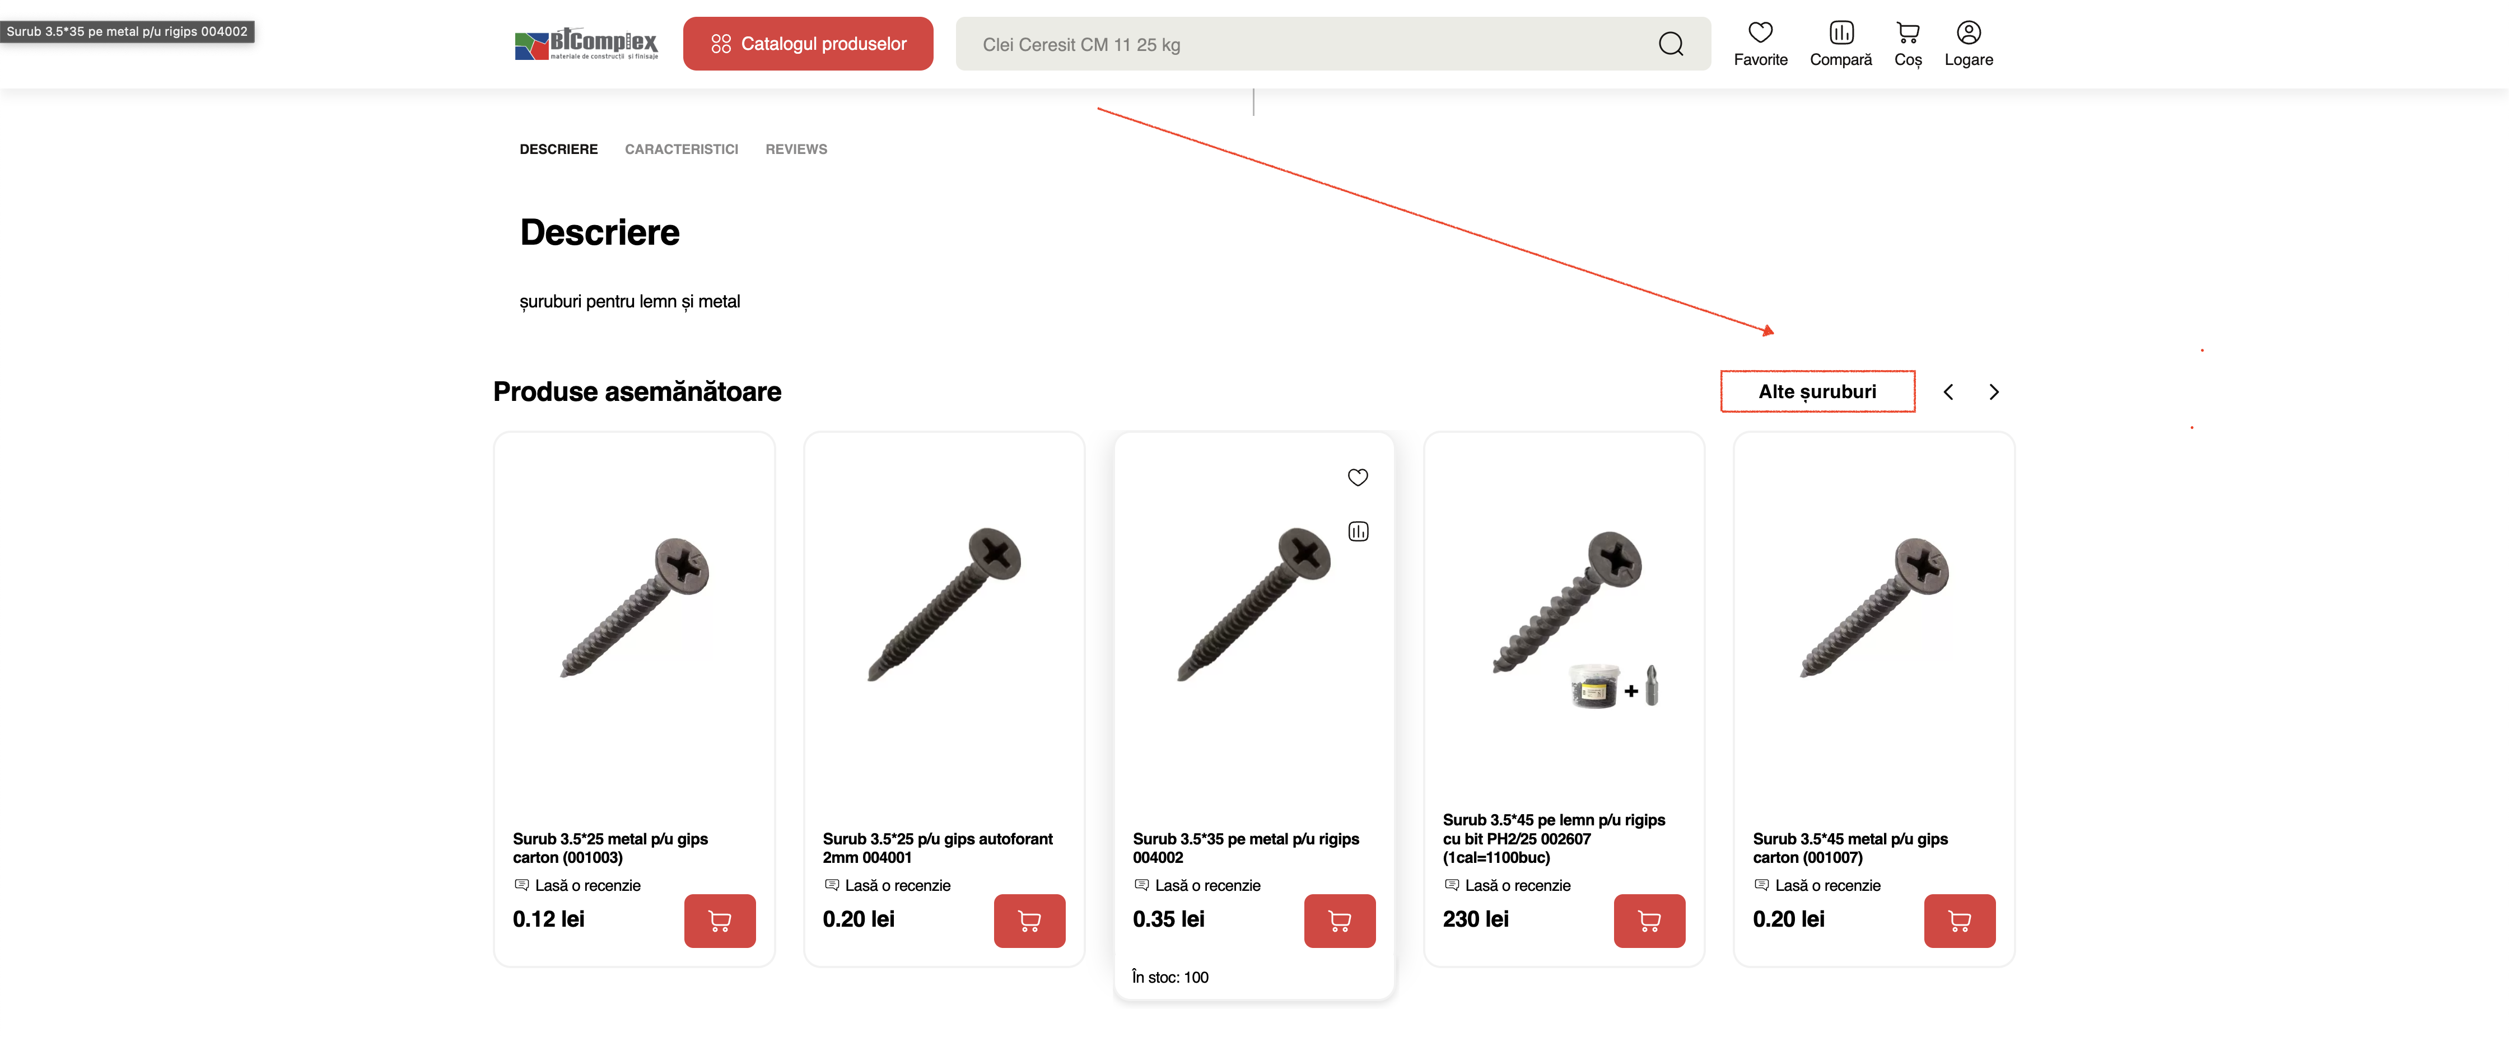Click the search magnifier icon
The width and height of the screenshot is (2509, 1037).
1671,44
